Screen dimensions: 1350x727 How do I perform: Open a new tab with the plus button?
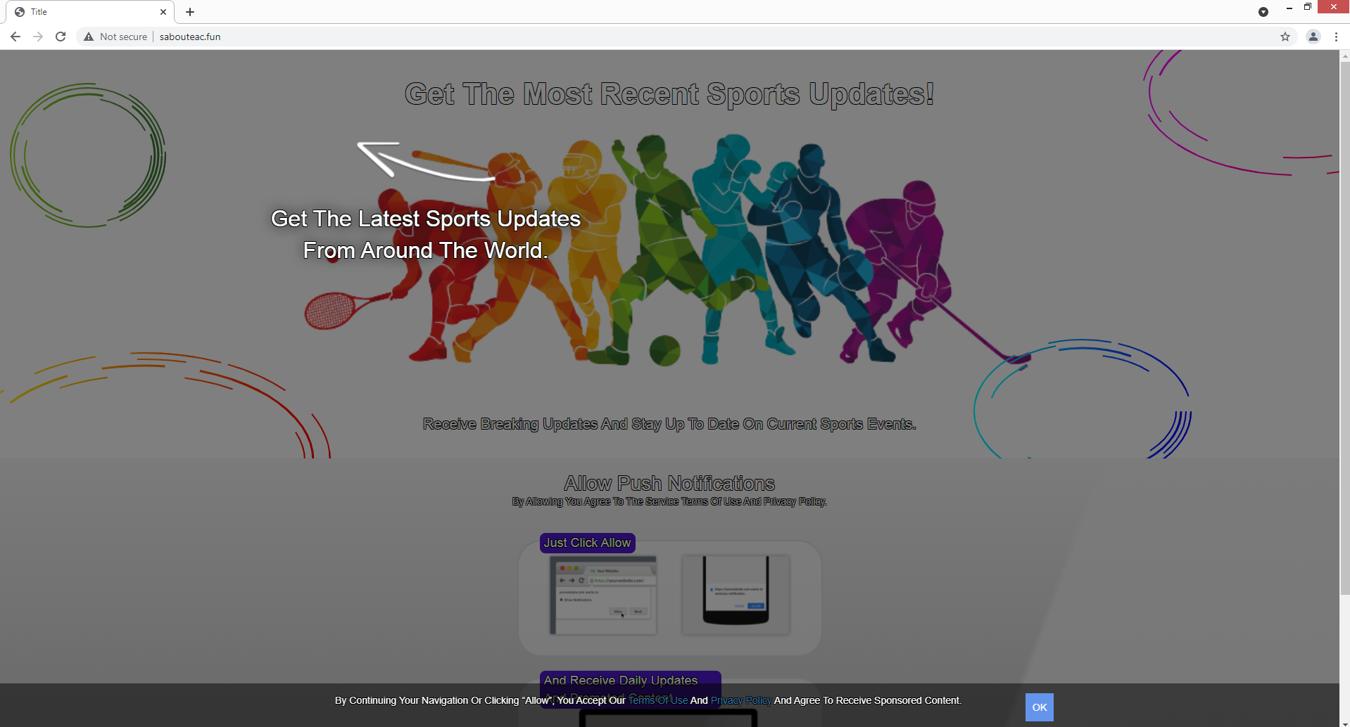coord(190,12)
